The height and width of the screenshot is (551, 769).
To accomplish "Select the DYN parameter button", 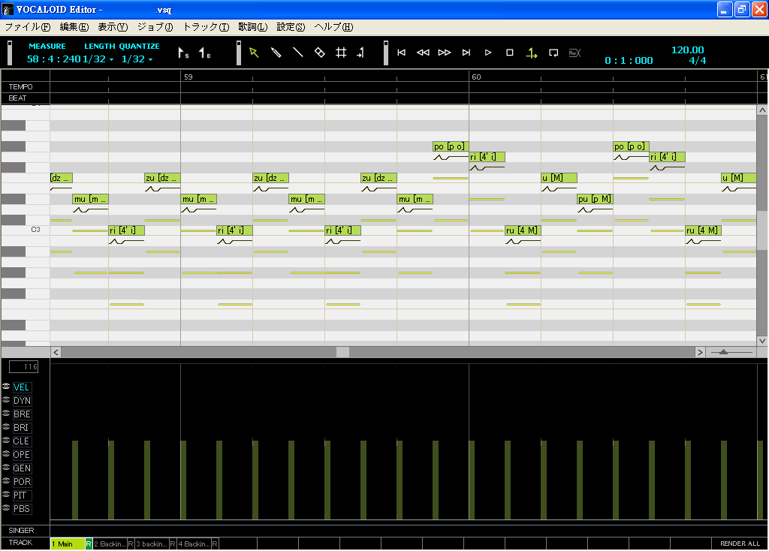I will (x=22, y=401).
